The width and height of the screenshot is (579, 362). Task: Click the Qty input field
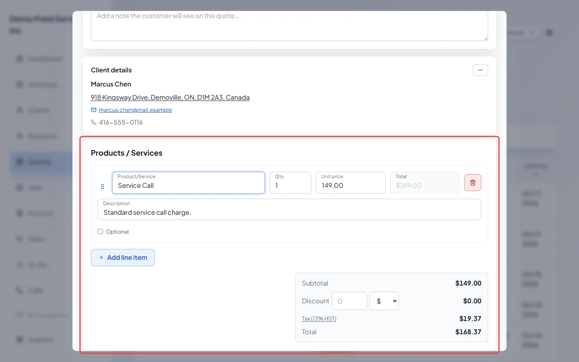click(290, 183)
